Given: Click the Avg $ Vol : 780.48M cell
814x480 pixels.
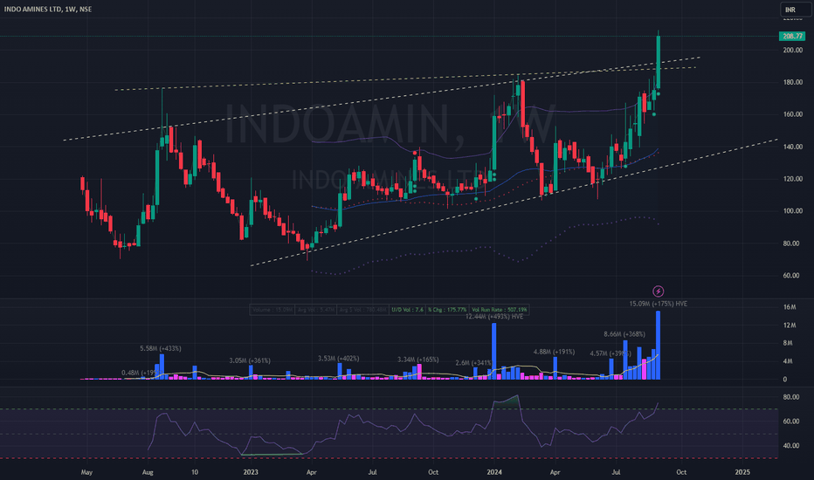Looking at the screenshot, I should [x=362, y=310].
